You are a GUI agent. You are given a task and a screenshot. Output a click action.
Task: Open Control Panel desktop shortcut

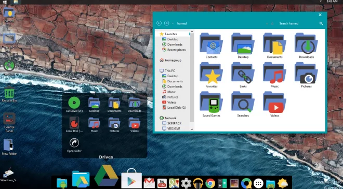[x=9, y=123]
